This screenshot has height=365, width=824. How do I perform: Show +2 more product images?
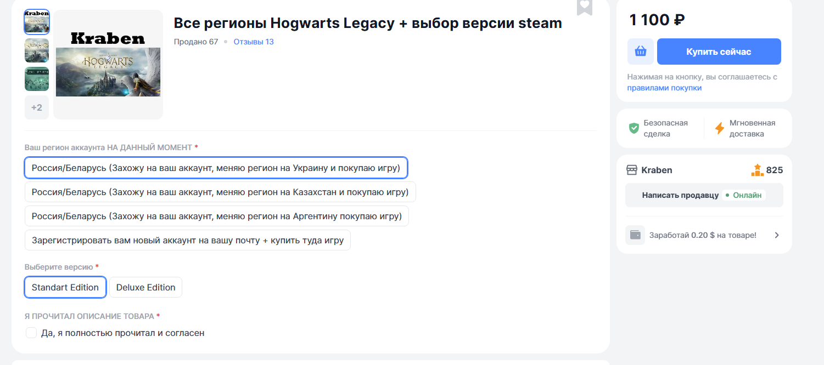[37, 107]
